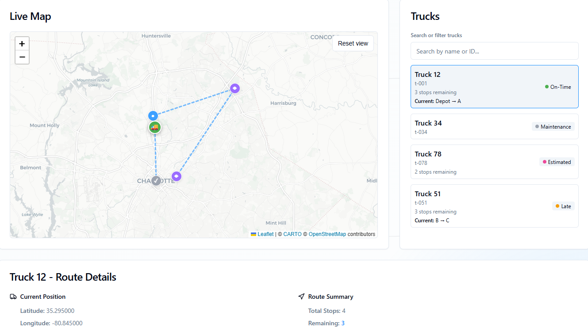
Task: Open Truck 34 from the trucks list
Action: point(494,126)
